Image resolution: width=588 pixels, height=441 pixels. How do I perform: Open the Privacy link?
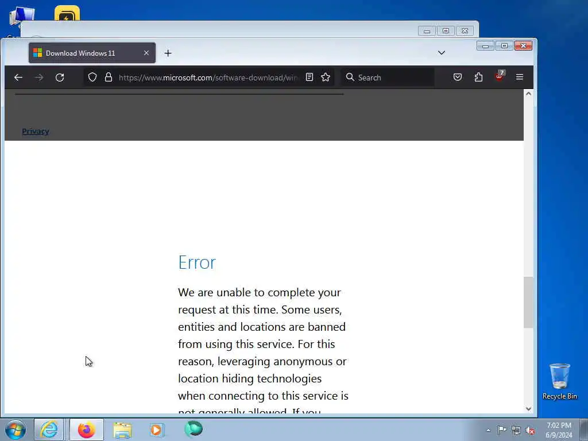click(36, 131)
